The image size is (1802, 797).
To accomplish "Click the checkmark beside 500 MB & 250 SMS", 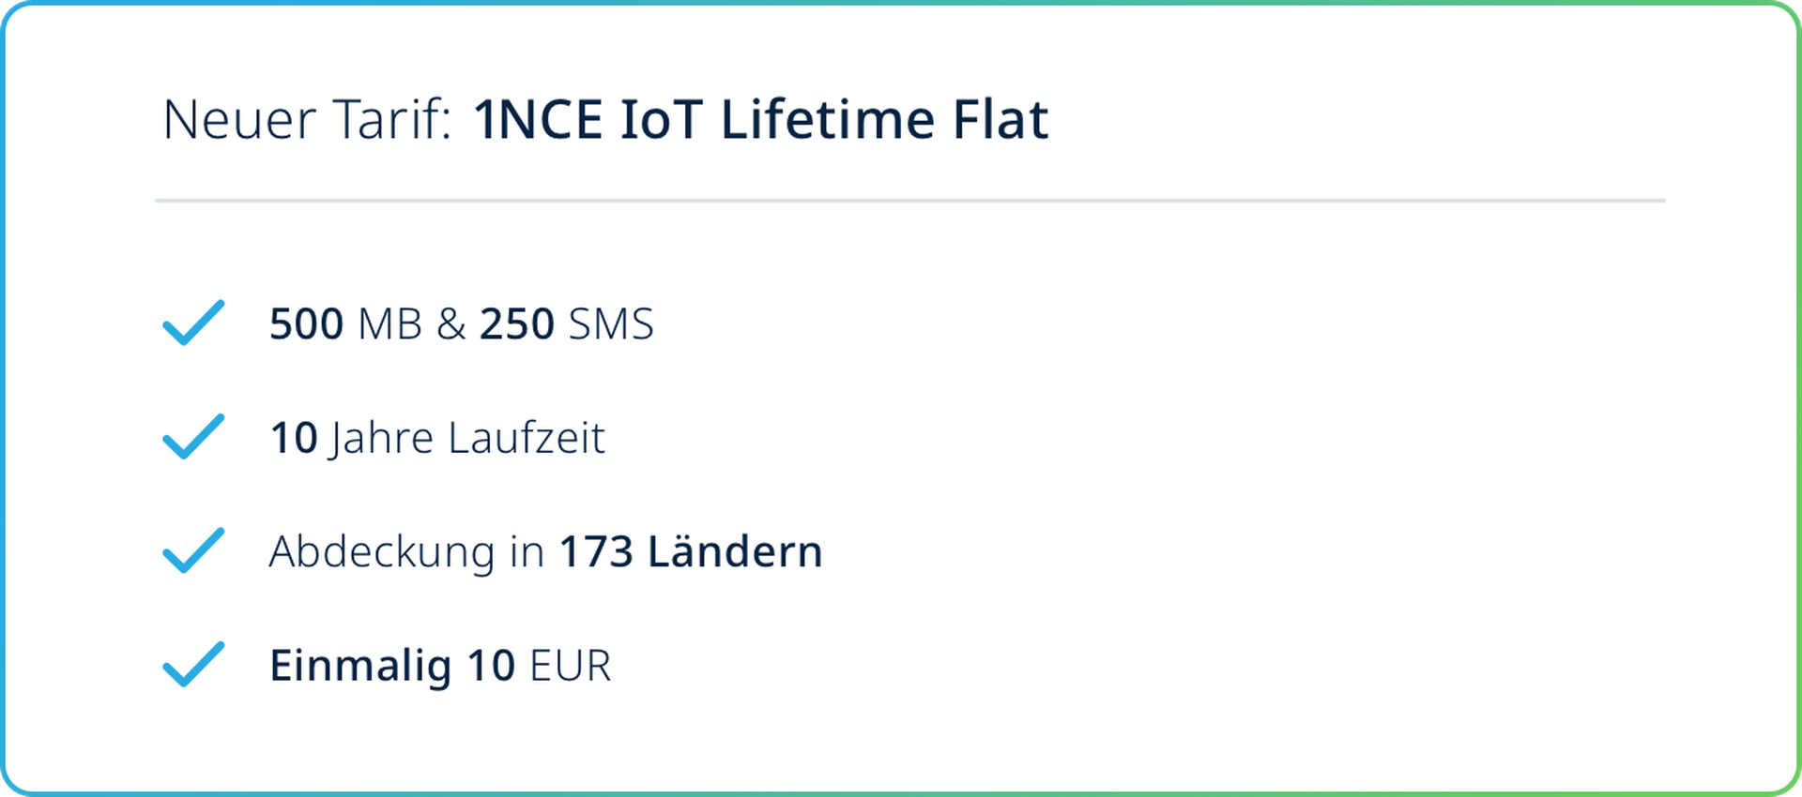I will [193, 323].
